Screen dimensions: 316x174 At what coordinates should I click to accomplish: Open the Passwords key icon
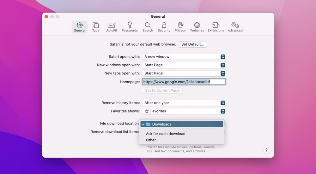pyautogui.click(x=130, y=25)
